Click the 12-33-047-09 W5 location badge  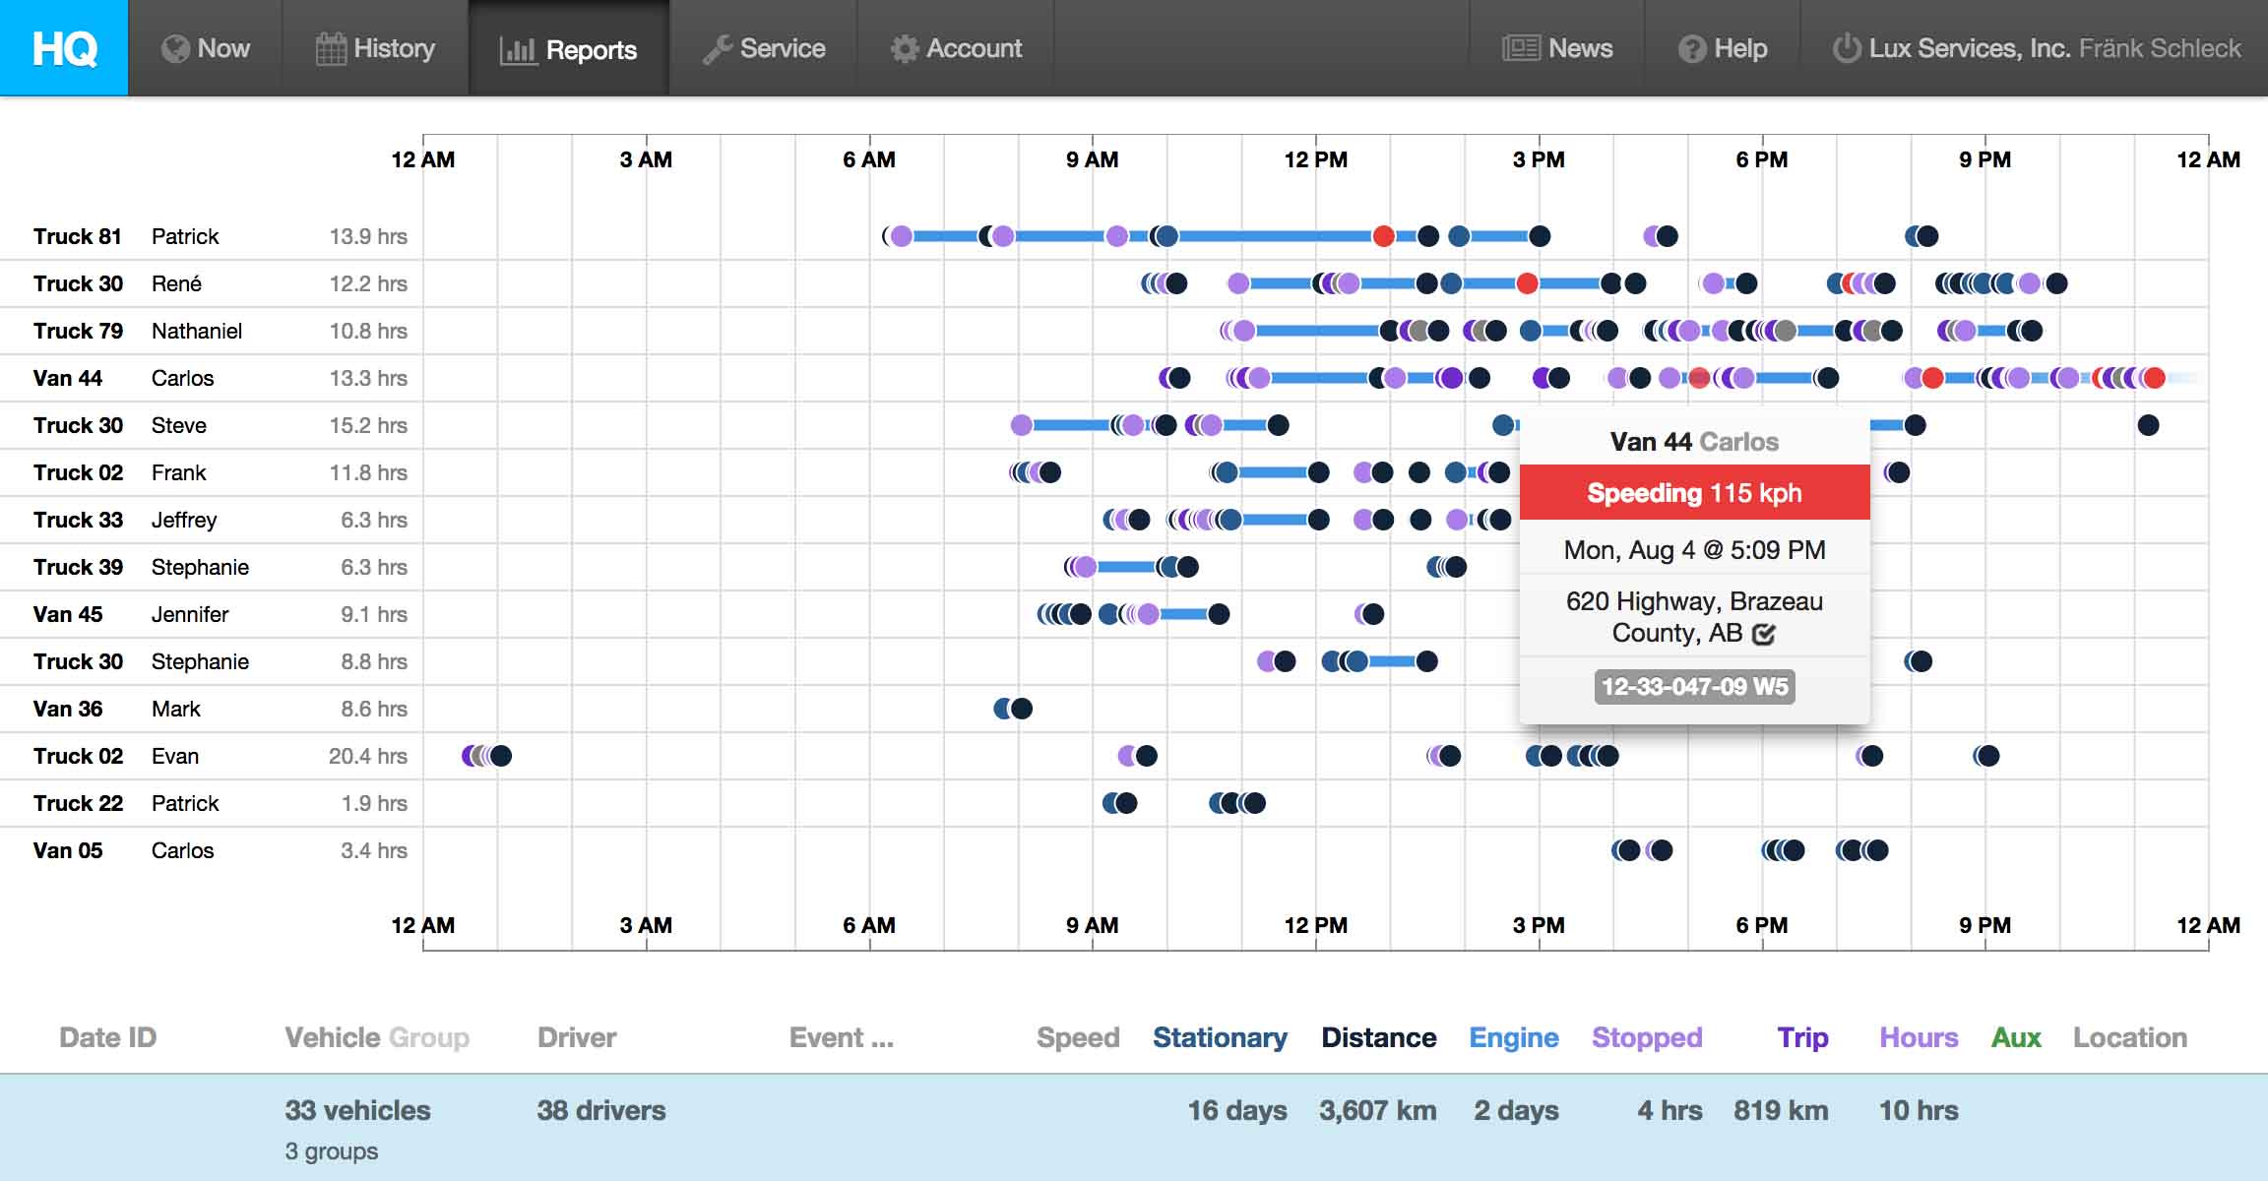click(x=1694, y=687)
